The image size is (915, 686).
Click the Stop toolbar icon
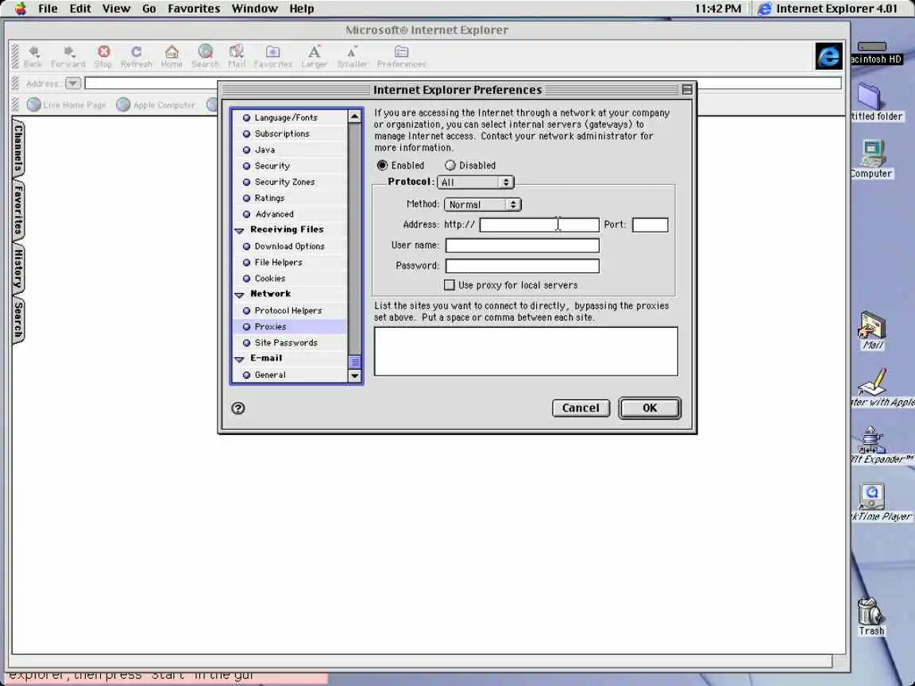pos(103,56)
